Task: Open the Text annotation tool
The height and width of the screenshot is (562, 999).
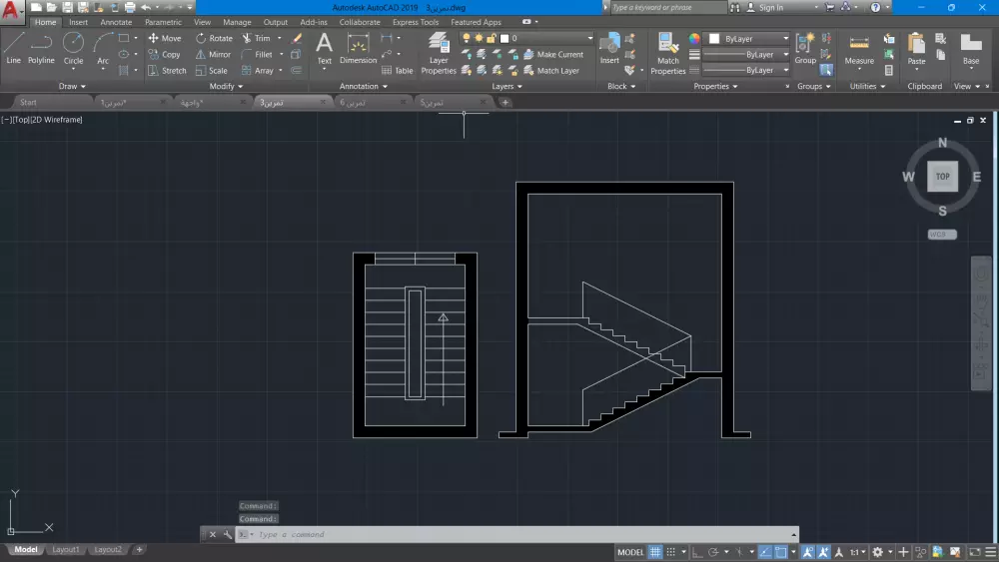Action: (x=325, y=48)
